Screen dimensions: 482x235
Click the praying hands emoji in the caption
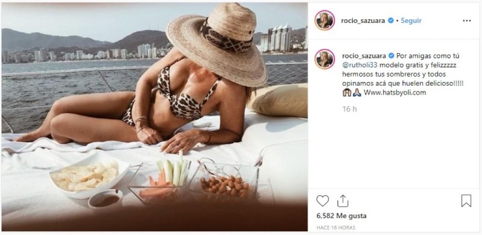[x=357, y=93]
